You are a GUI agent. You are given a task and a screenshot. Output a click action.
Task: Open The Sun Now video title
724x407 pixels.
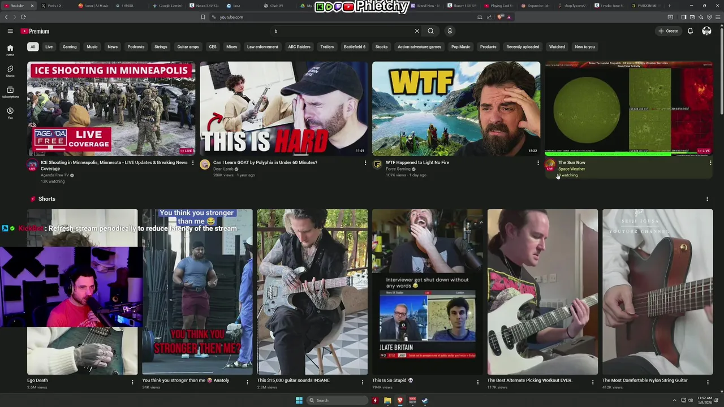click(x=572, y=162)
